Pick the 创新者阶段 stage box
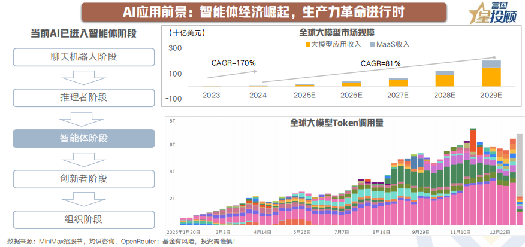 84,179
